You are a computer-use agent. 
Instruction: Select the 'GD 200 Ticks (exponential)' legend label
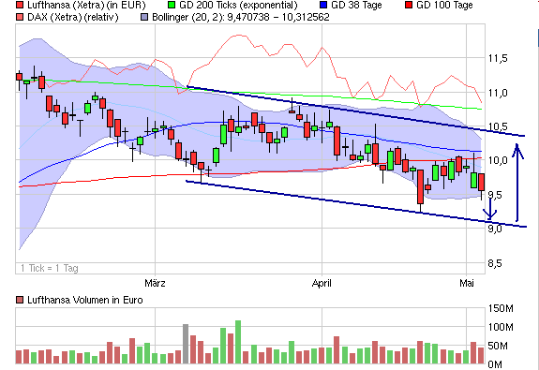tap(238, 5)
